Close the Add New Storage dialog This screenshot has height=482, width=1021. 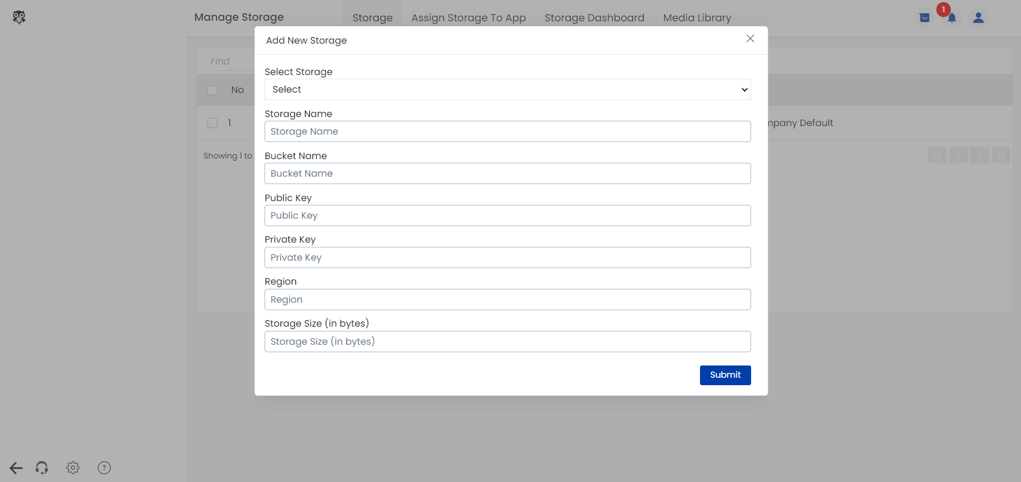[x=750, y=38]
